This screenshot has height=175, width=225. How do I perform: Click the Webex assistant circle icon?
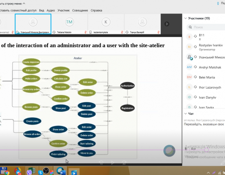[x=169, y=150]
